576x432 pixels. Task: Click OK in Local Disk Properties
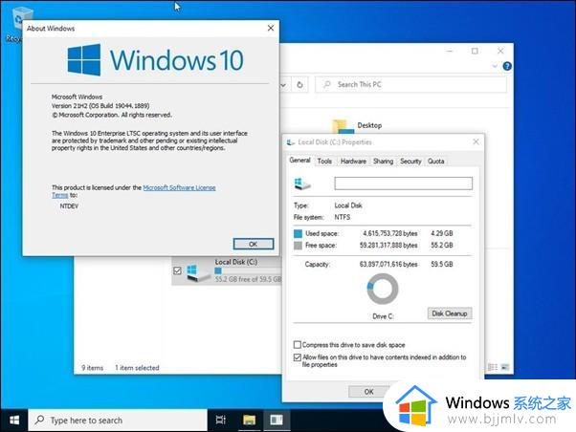click(368, 392)
